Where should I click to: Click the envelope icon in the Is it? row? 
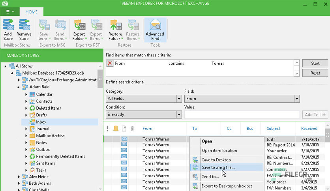124,139
